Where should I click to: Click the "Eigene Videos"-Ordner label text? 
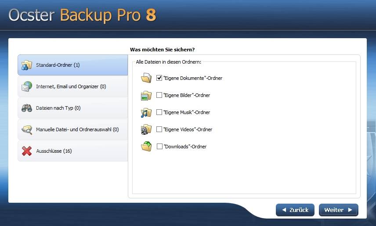coord(188,129)
